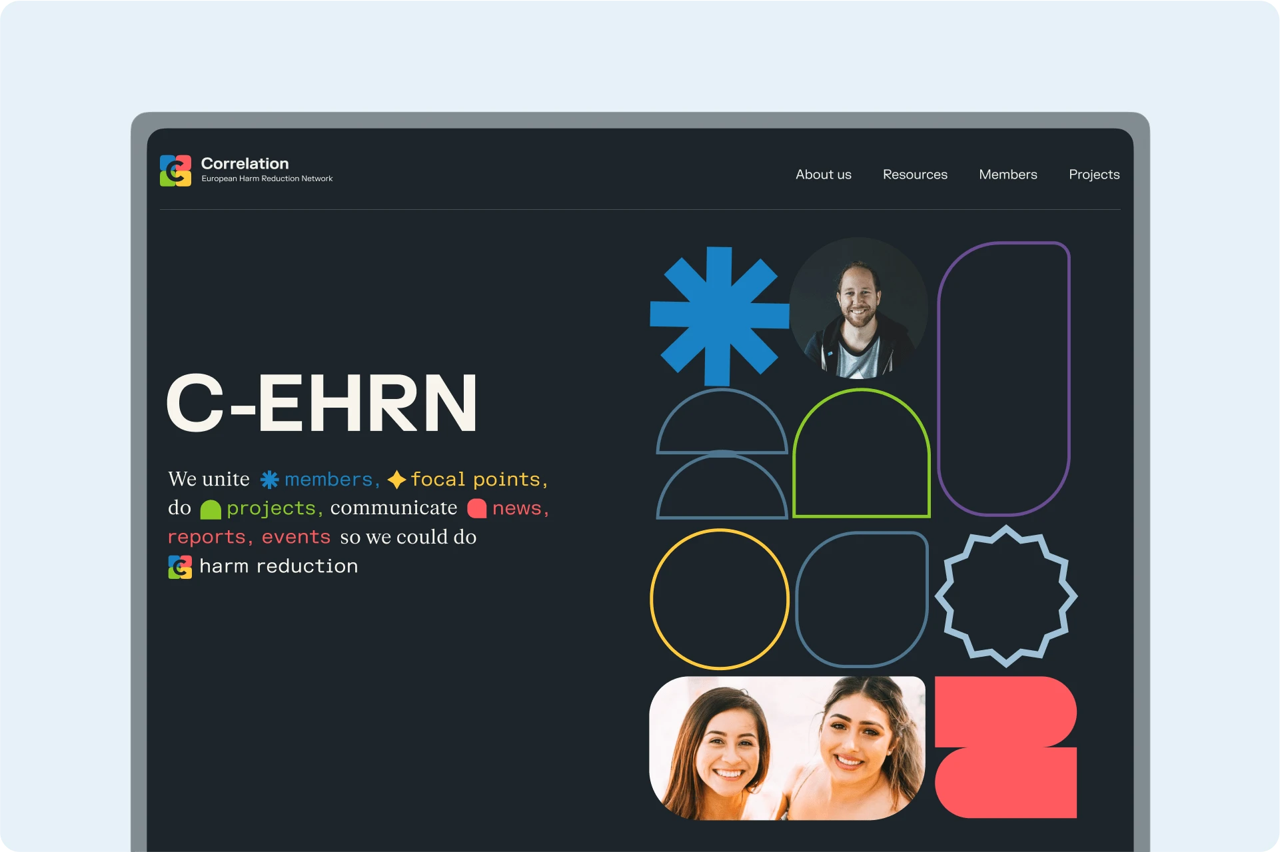
Task: Click the large blue asterisk shape
Action: (x=719, y=316)
